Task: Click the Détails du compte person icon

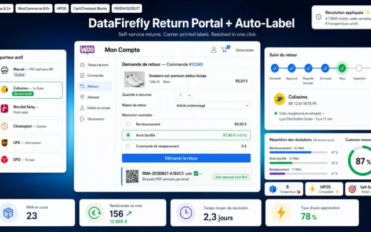Action: coord(82,108)
